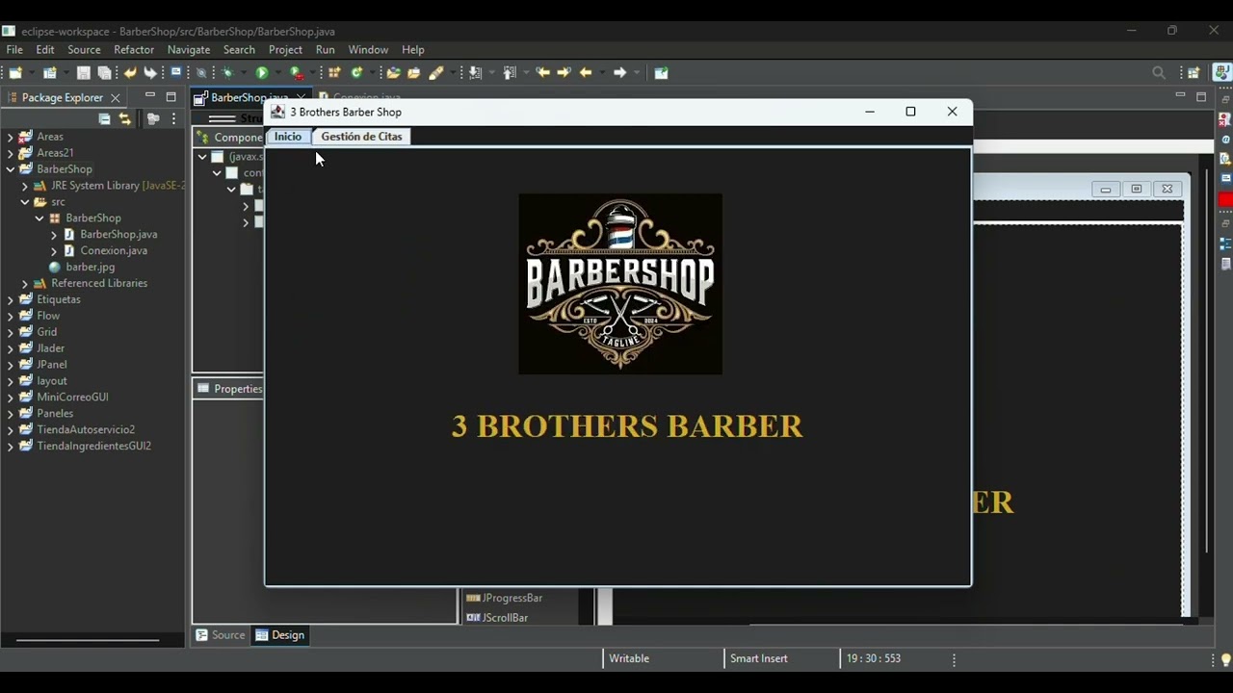The image size is (1233, 693).
Task: Open Javadoc view from right sidebar
Action: [1225, 140]
